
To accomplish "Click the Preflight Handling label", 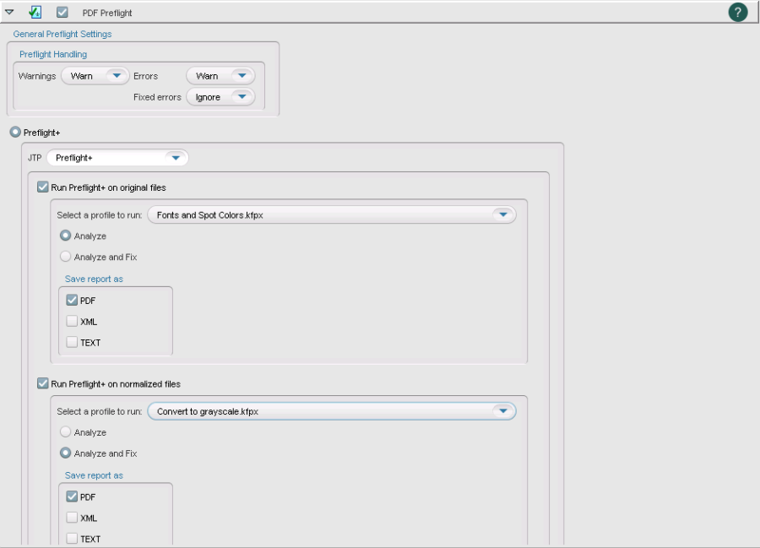I will [x=53, y=54].
